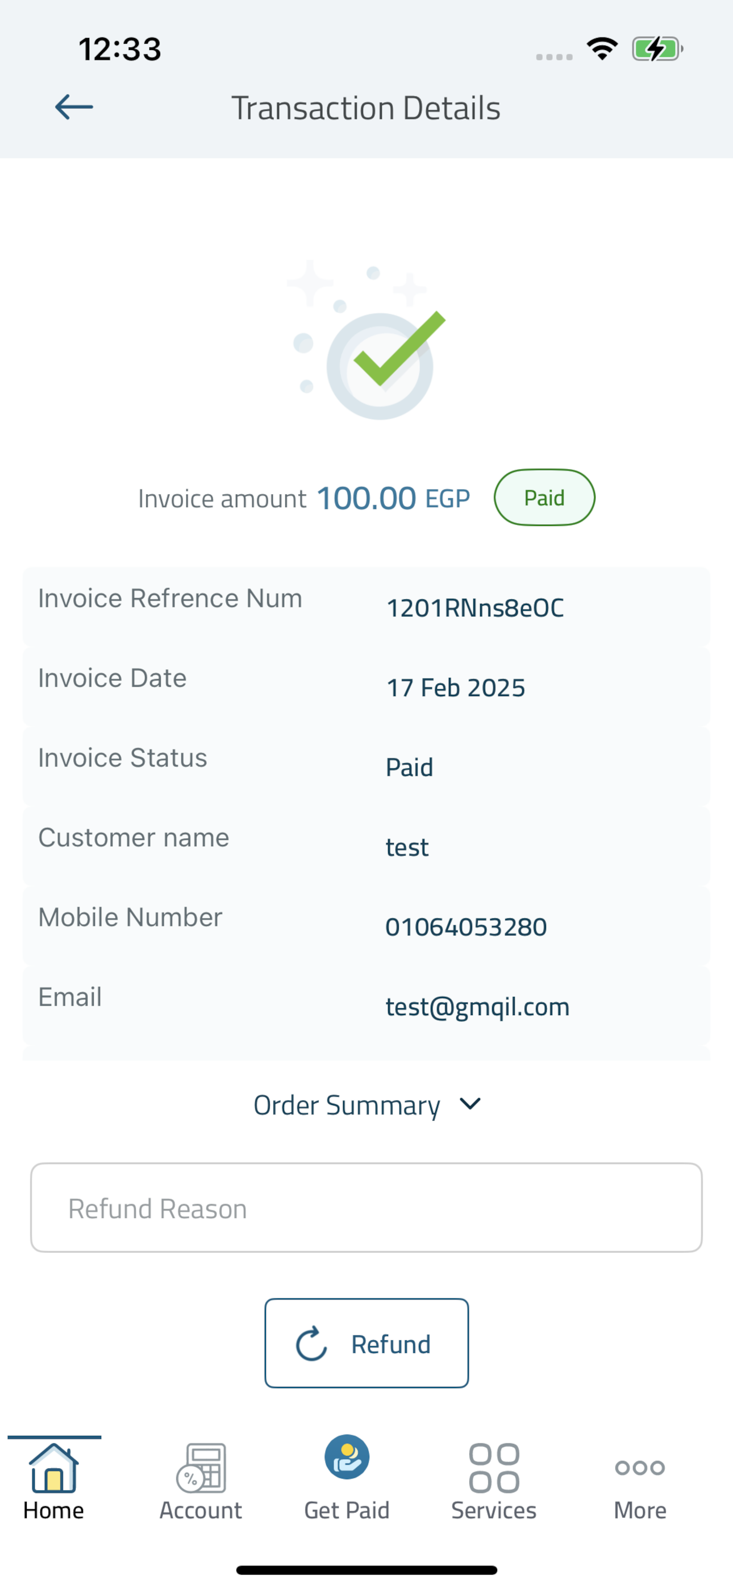The width and height of the screenshot is (733, 1590).
Task: Tap the refresh arrow inside Refund button
Action: pos(311,1344)
